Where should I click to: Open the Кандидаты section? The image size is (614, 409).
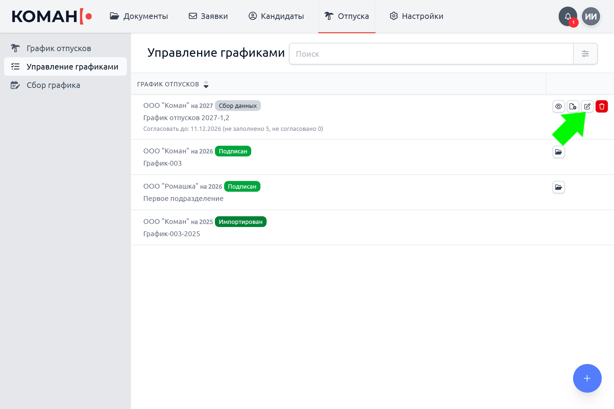point(276,16)
